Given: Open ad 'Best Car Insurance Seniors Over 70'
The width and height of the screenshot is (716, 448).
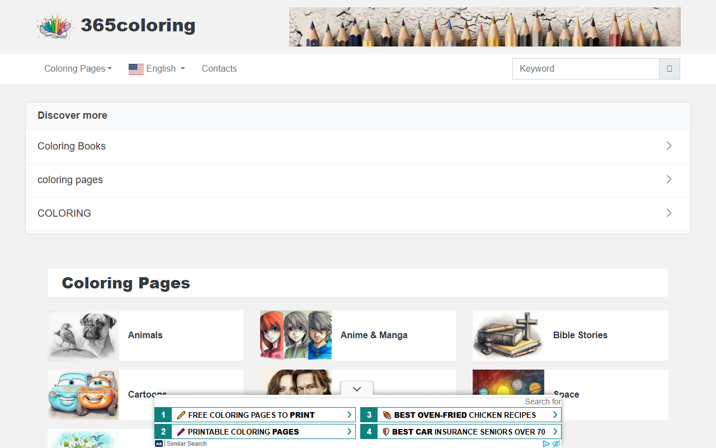Looking at the screenshot, I should pyautogui.click(x=461, y=432).
